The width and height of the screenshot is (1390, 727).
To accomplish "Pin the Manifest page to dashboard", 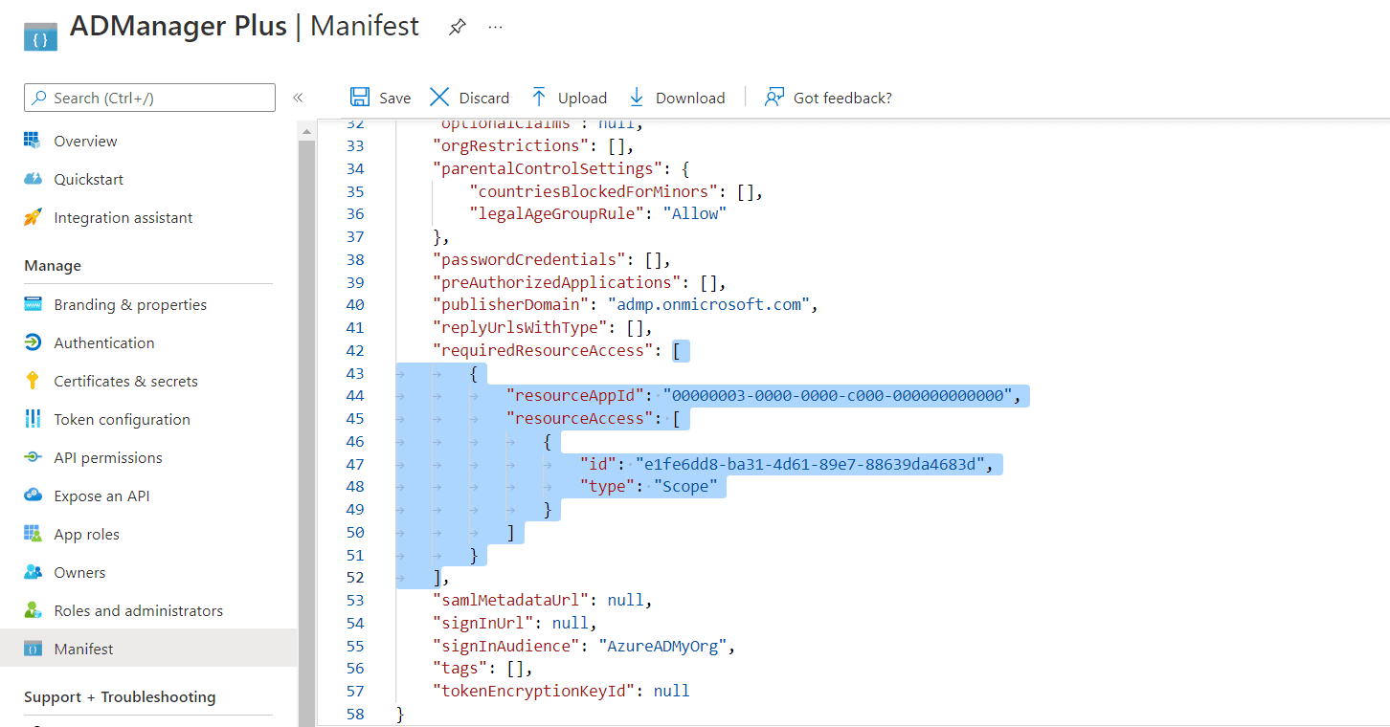I will pos(457,28).
